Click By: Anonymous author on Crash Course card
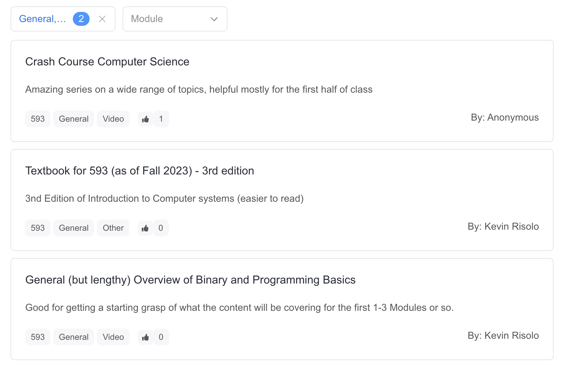 504,117
